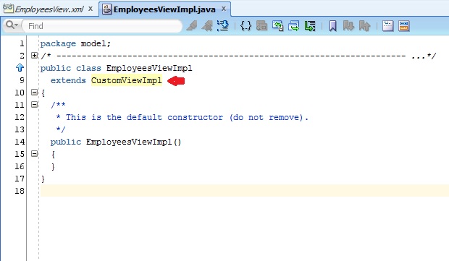Click the EmployeesViewImpl() constructor on line 14
This screenshot has width=449, height=261.
coord(133,142)
